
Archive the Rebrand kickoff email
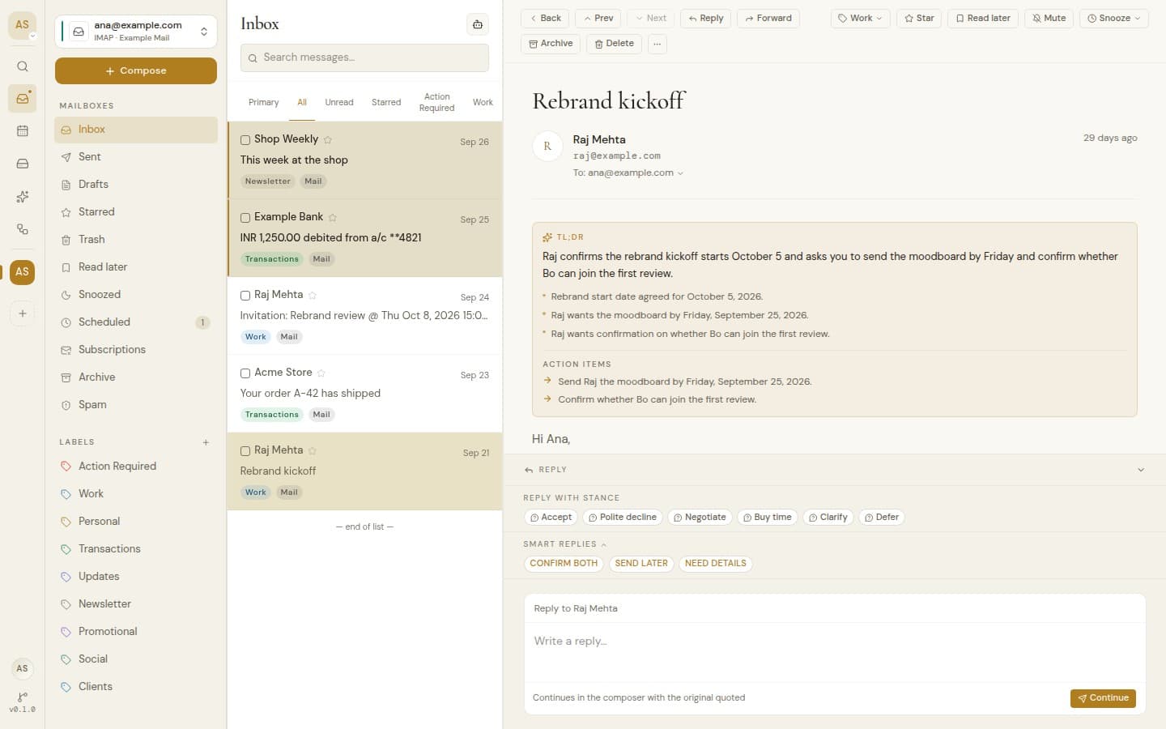(x=551, y=44)
